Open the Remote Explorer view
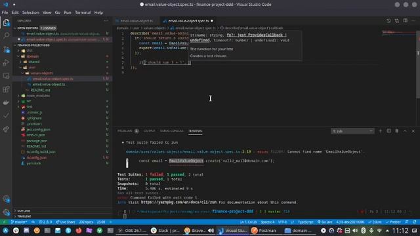This screenshot has height=236, width=420. [x=6, y=76]
